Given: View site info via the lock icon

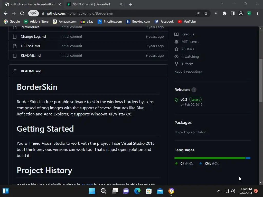Looking at the screenshot, I should 43,13.
